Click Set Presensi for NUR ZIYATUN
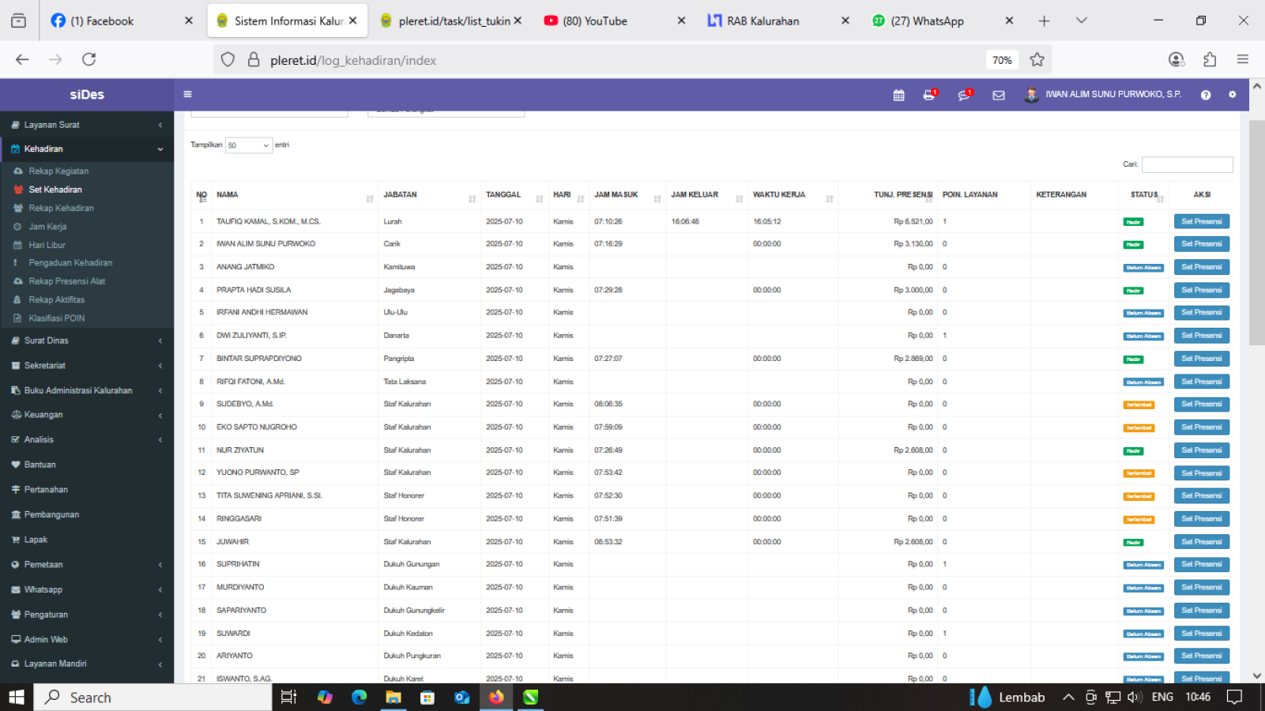This screenshot has height=711, width=1265. point(1201,450)
